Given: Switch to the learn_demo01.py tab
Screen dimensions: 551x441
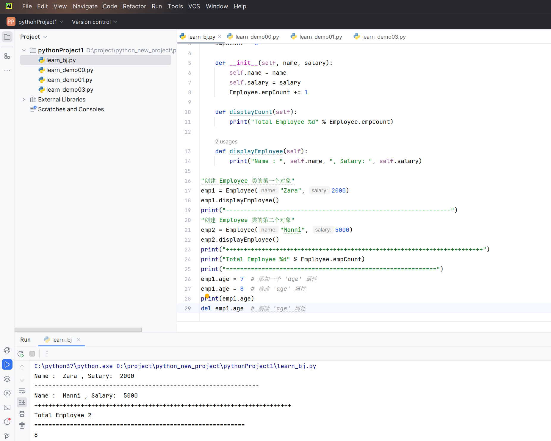Looking at the screenshot, I should click(320, 37).
